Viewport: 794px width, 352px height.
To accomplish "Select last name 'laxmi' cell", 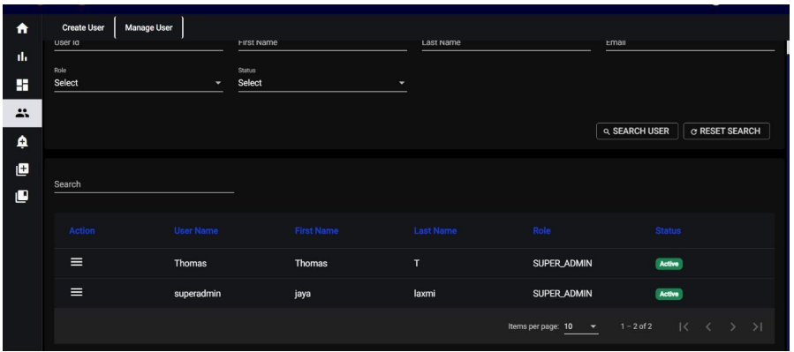I will pos(424,293).
